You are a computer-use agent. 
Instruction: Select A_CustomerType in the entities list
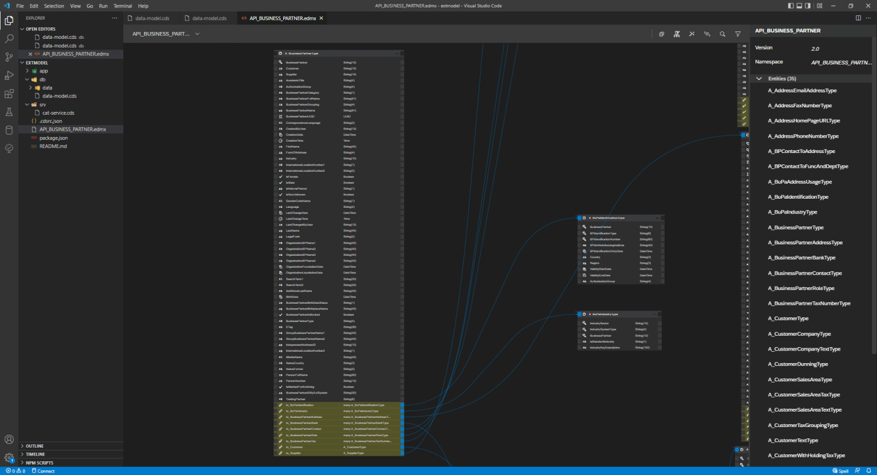tap(788, 318)
